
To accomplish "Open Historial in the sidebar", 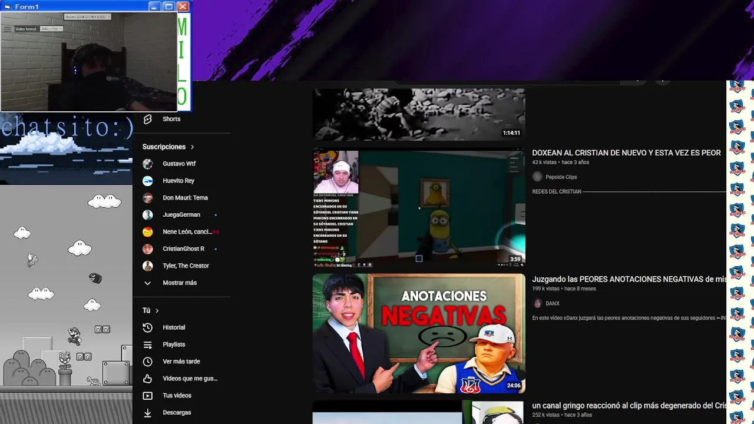I will coord(174,327).
